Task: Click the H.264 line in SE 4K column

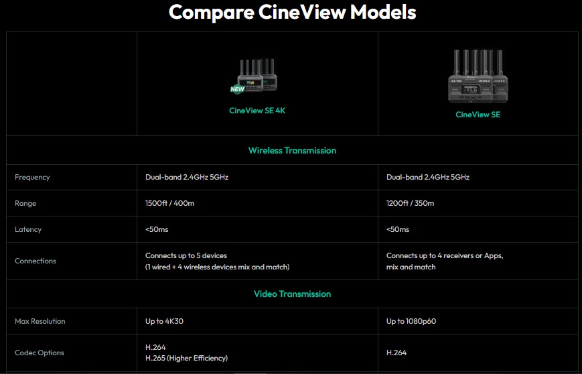Action: 155,347
